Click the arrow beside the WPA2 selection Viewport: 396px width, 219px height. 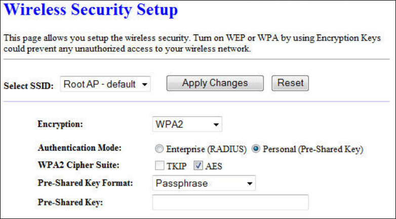216,125
